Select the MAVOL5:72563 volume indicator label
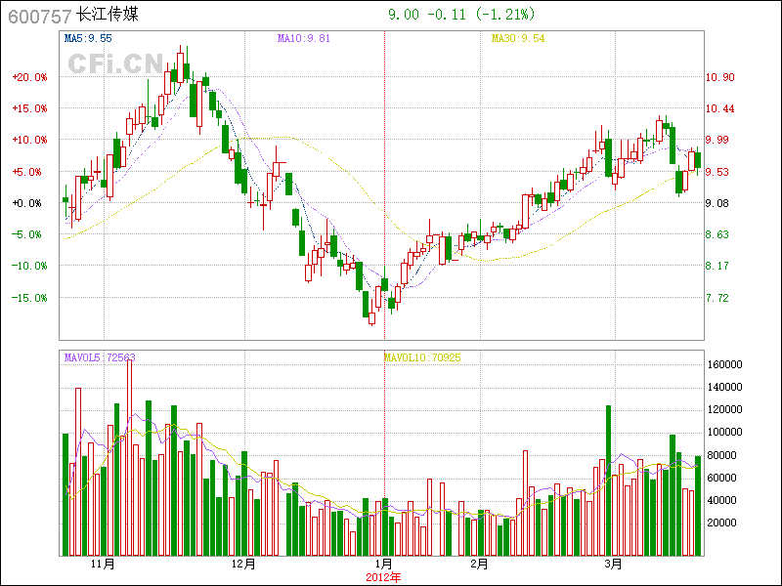Image resolution: width=782 pixels, height=586 pixels. 100,357
